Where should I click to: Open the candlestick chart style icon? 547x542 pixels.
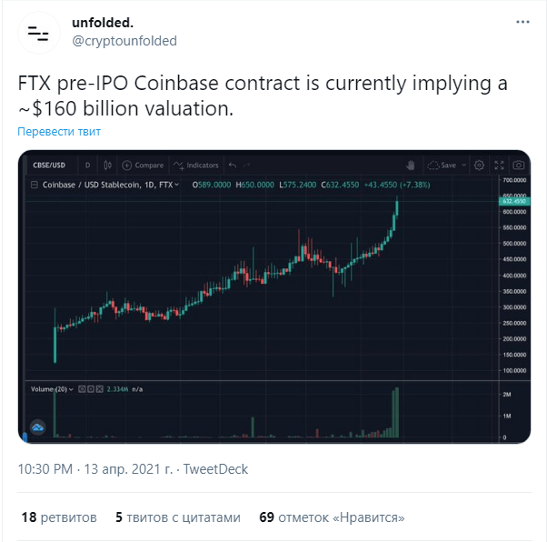pos(107,166)
